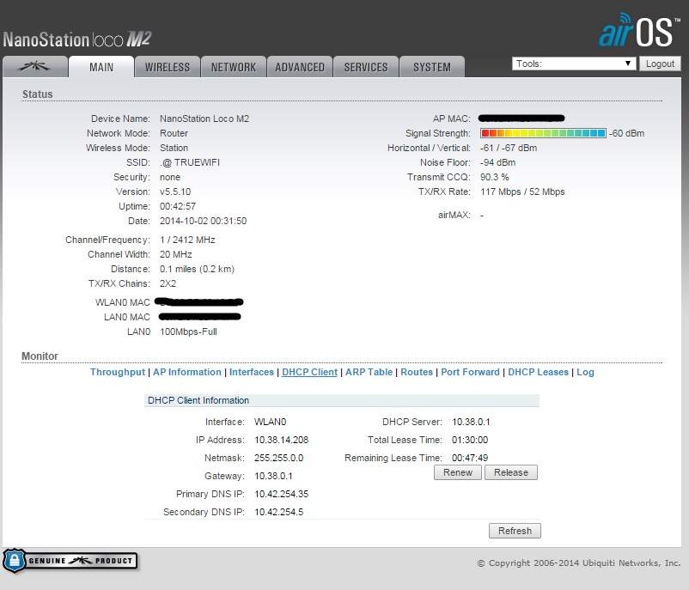The width and height of the screenshot is (689, 590).
Task: Click Total Lease Time 01:30:00
Action: click(470, 440)
